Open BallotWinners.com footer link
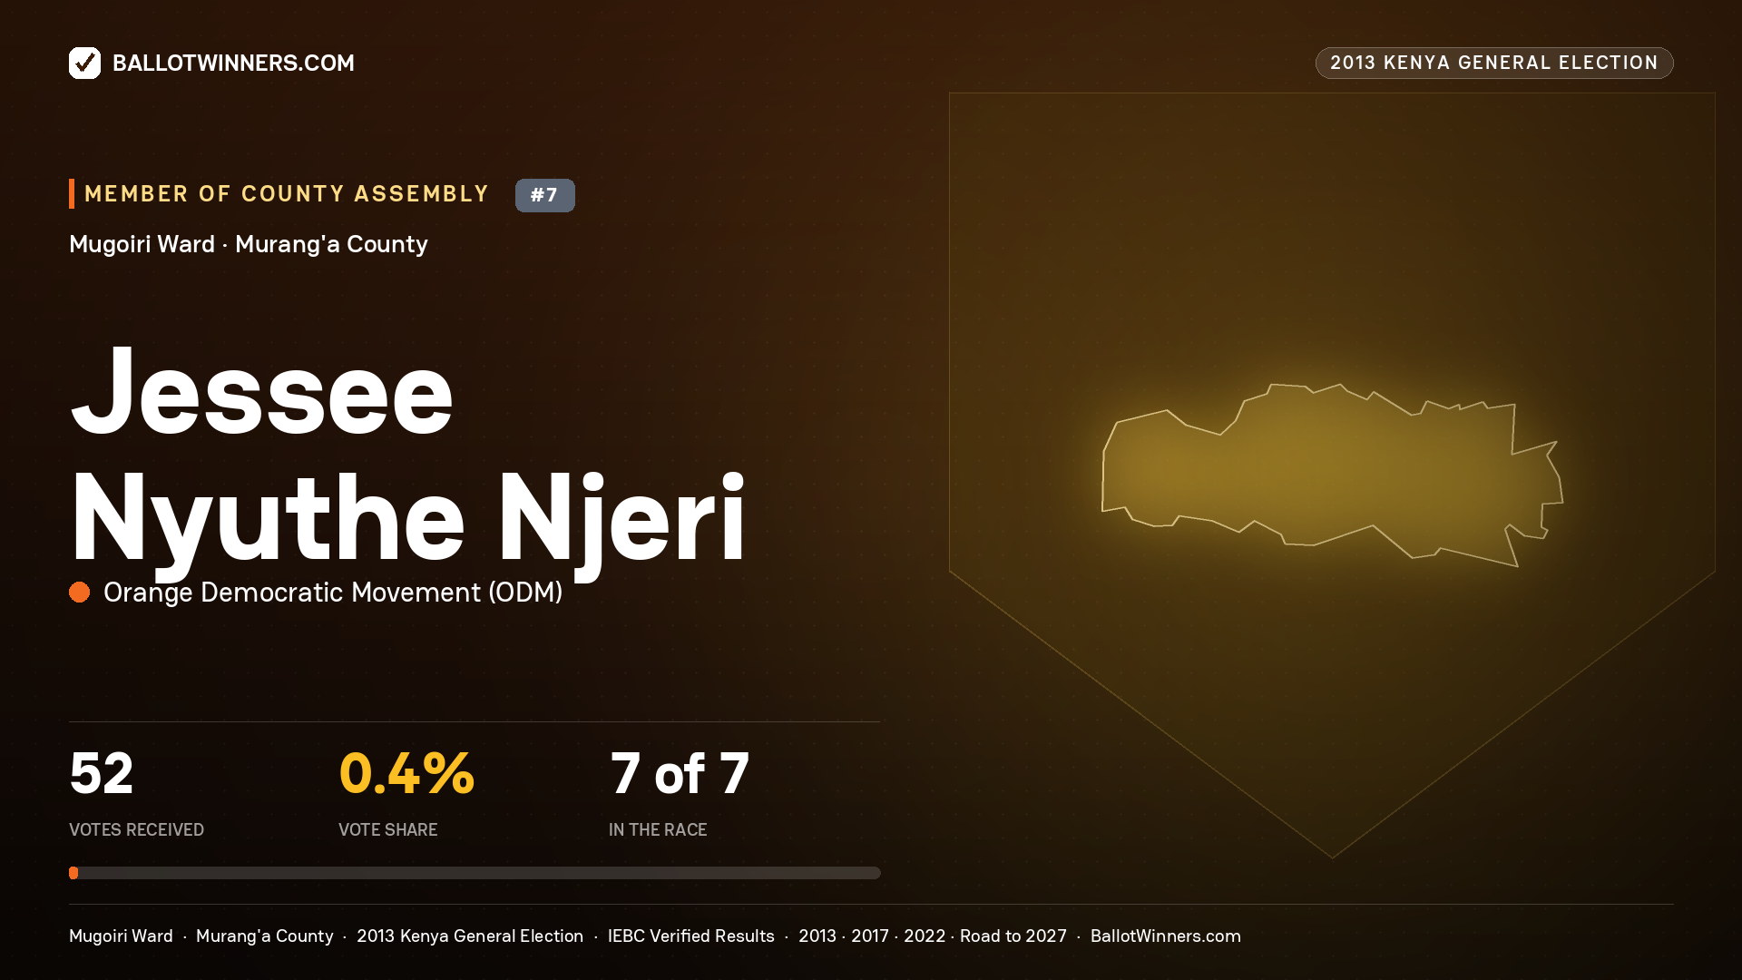 pyautogui.click(x=1165, y=936)
